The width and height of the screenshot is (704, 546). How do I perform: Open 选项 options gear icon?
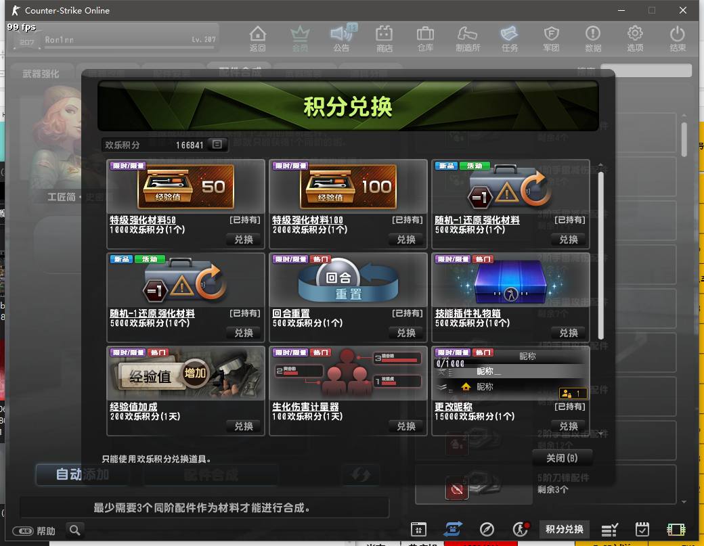pyautogui.click(x=635, y=38)
